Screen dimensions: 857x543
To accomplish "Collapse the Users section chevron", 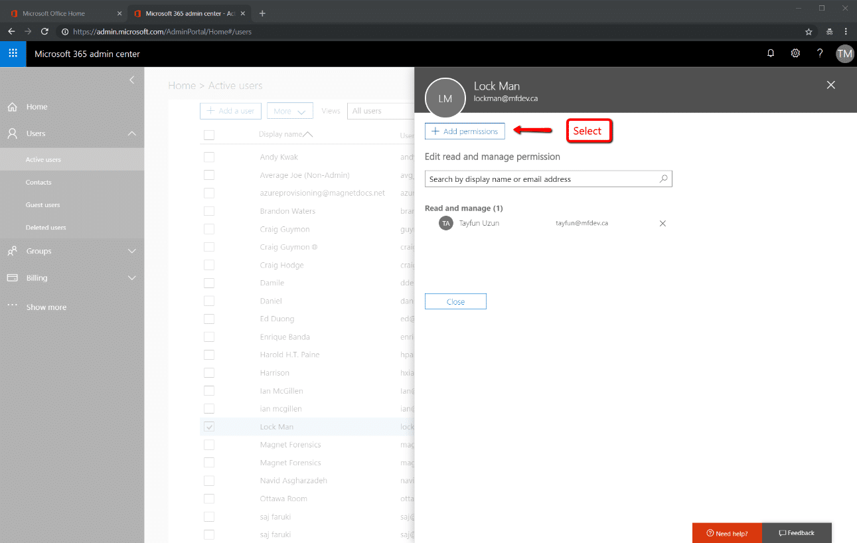I will coord(131,133).
